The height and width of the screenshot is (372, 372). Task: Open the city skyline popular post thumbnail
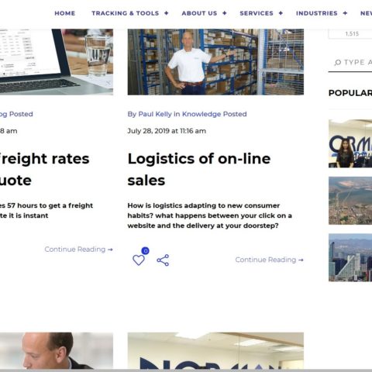[x=350, y=257]
